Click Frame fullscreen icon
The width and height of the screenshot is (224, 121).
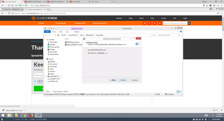(x=222, y=119)
